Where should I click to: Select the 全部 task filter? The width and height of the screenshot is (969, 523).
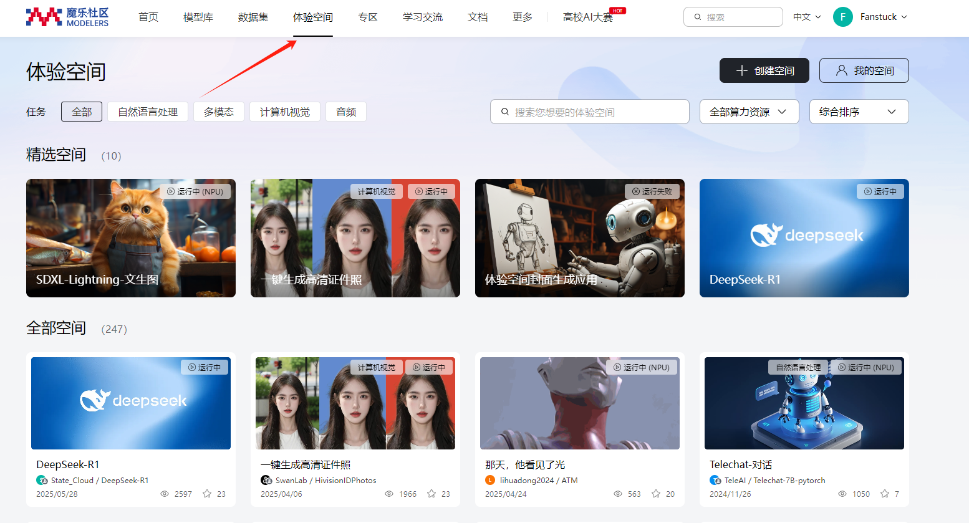click(82, 112)
